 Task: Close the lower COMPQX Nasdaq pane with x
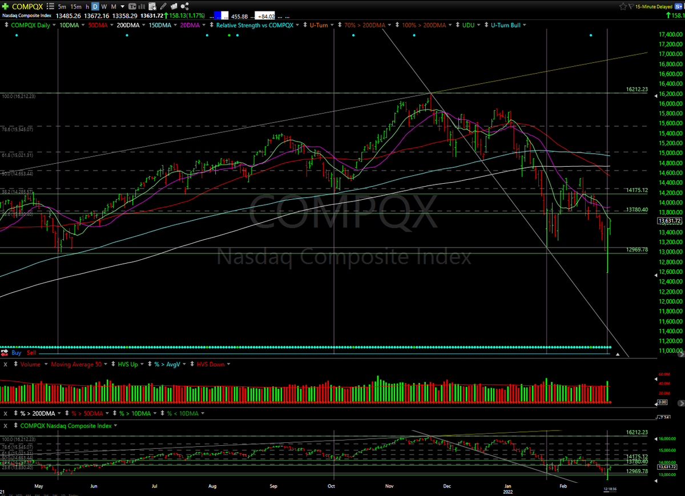coord(5,426)
